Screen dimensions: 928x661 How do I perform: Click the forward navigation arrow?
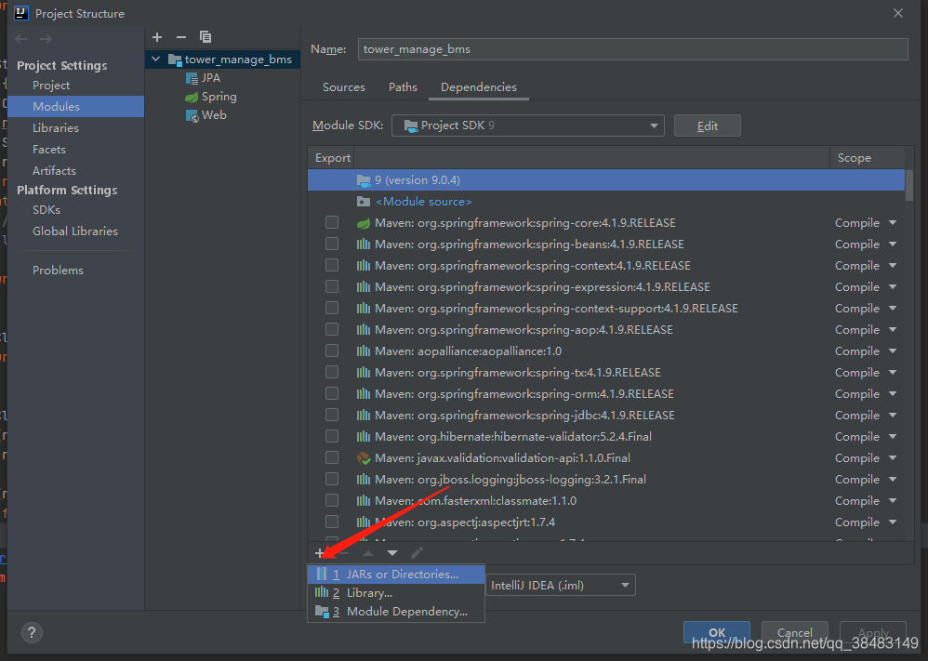46,39
